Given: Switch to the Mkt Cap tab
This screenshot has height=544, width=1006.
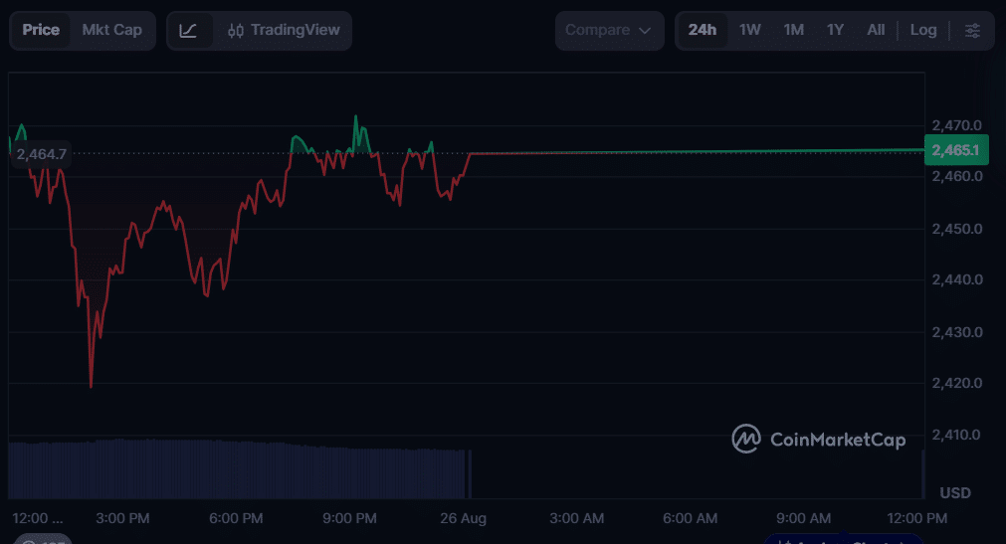Looking at the screenshot, I should pos(111,30).
